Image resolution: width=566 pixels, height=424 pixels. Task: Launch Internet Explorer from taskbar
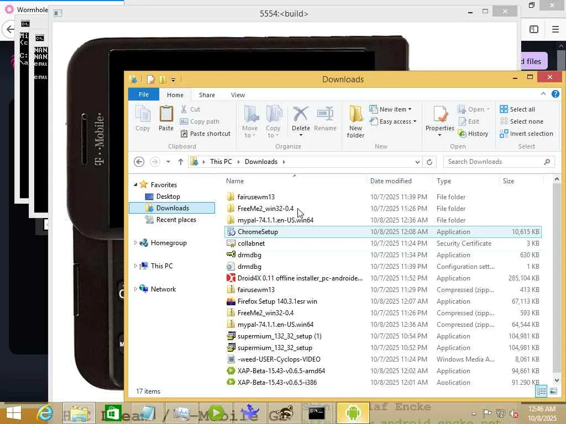tap(45, 413)
